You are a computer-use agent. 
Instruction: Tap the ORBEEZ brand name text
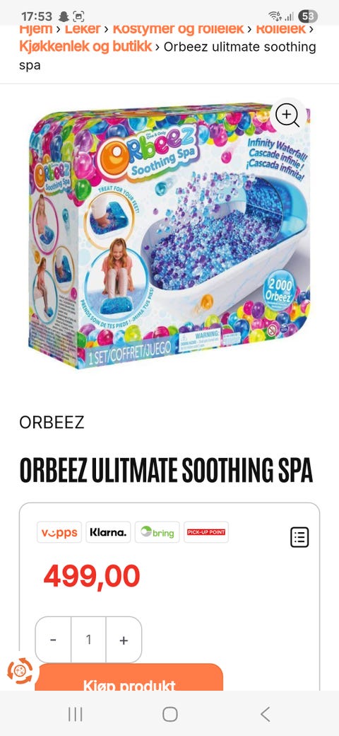[52, 422]
